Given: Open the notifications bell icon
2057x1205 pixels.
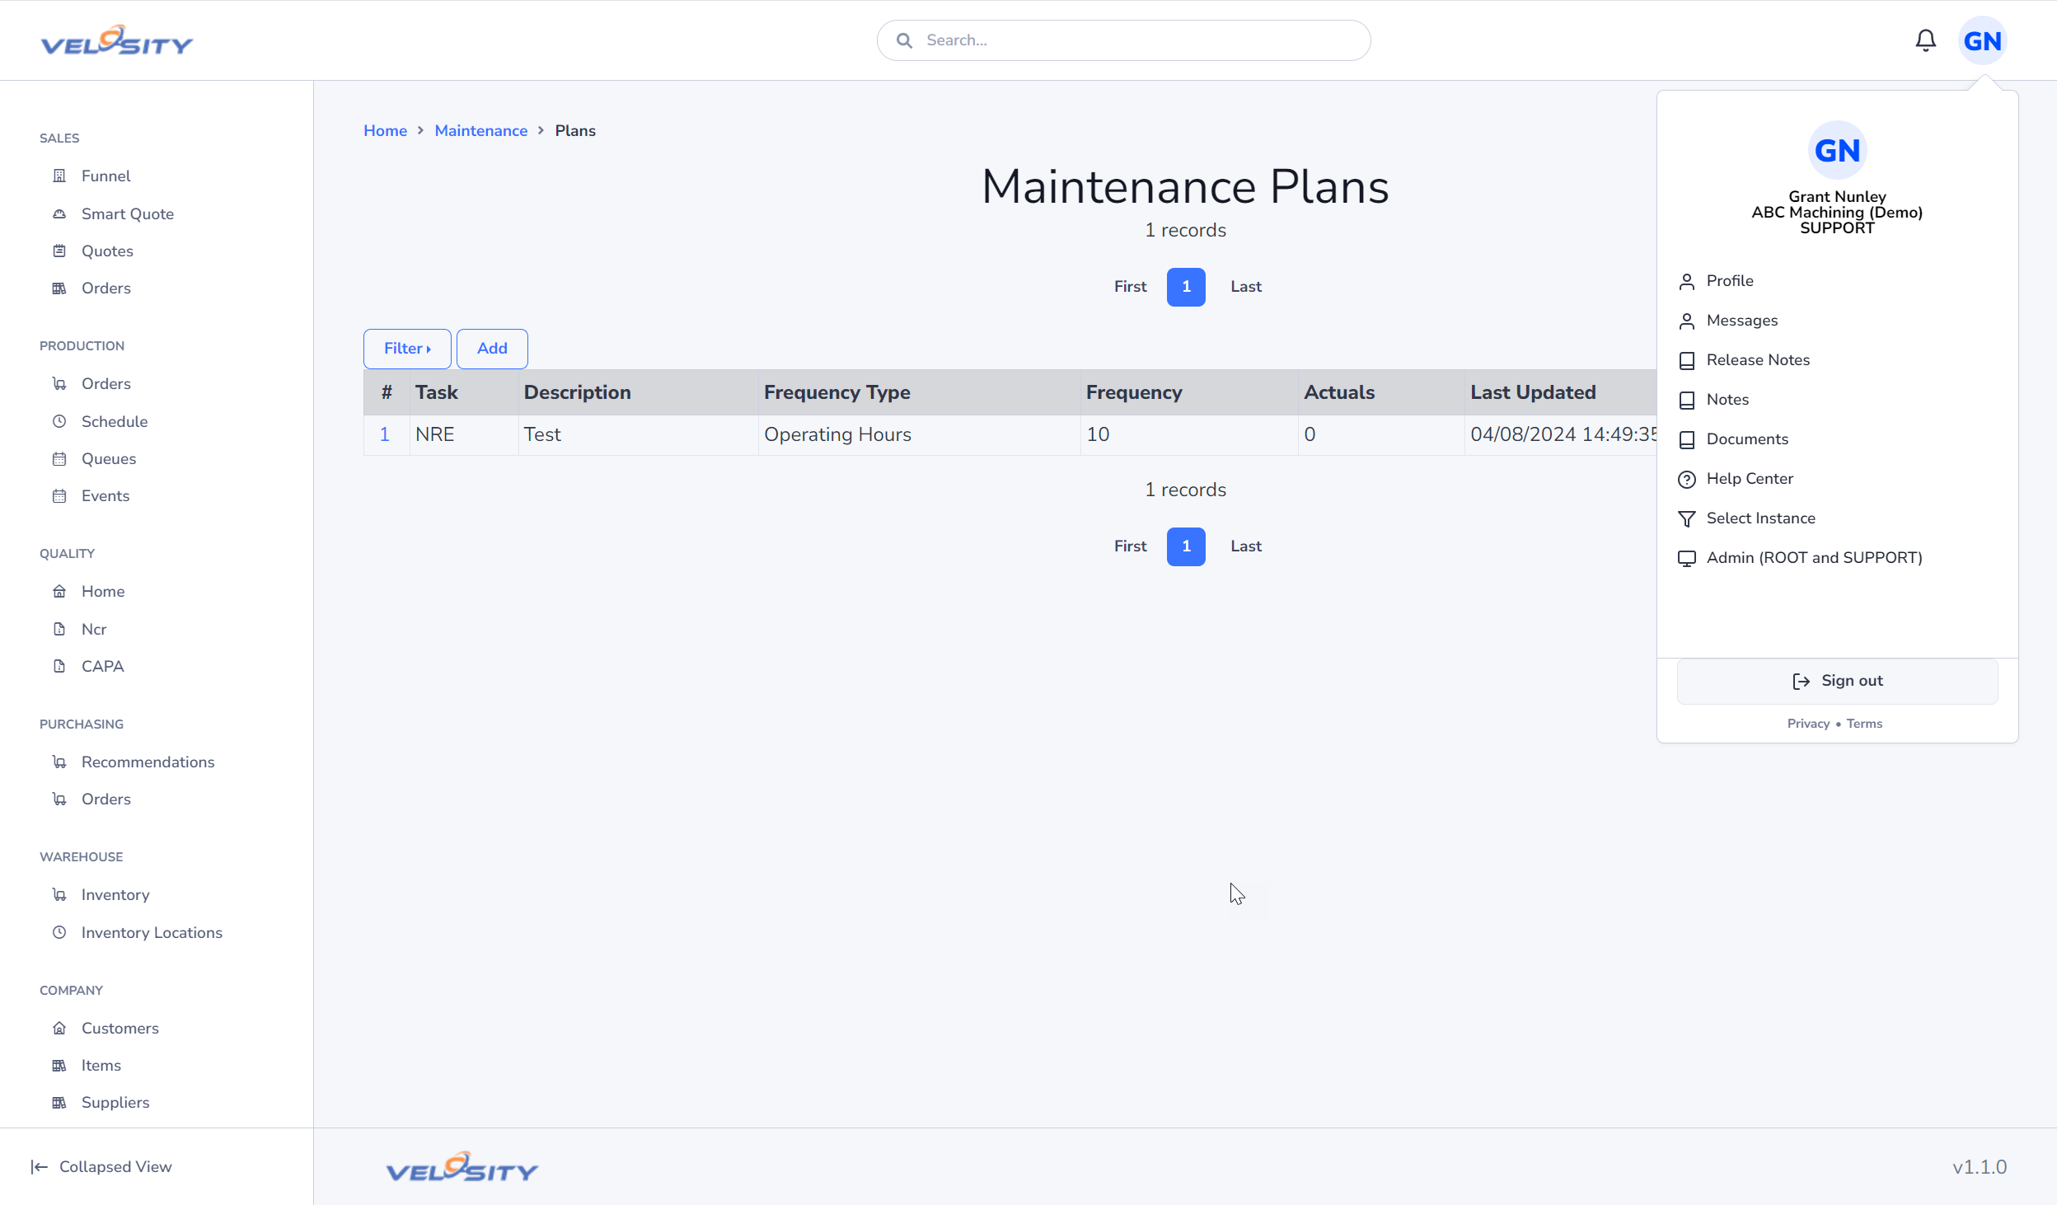Looking at the screenshot, I should pos(1925,40).
